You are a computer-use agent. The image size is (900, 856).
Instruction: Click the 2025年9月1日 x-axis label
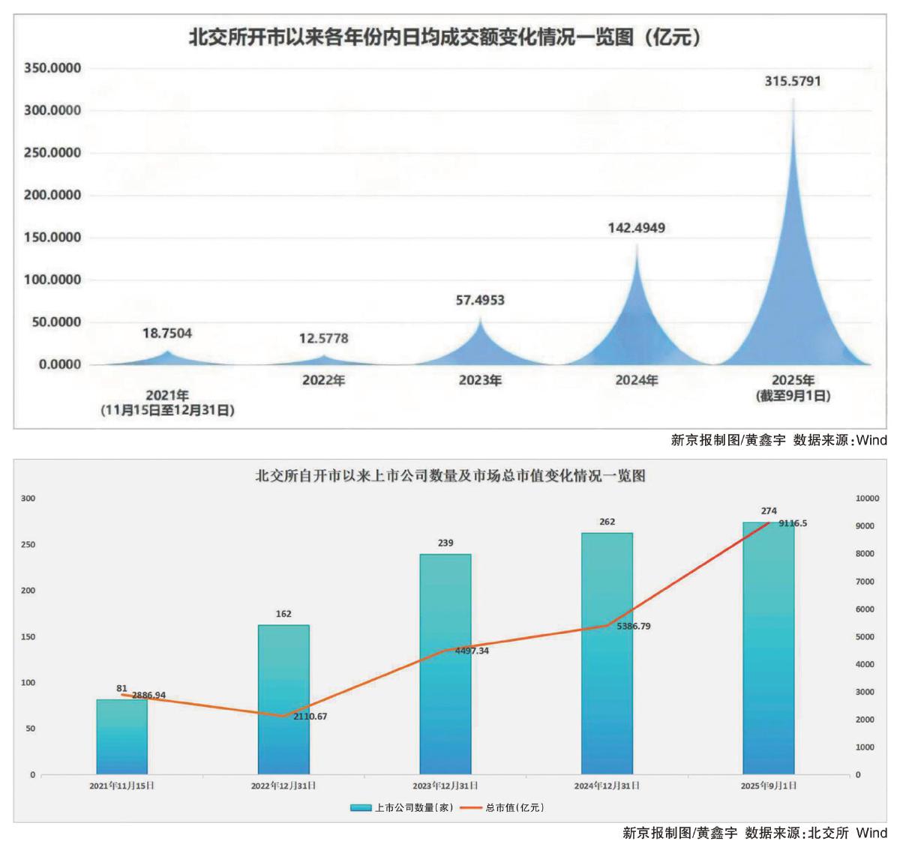coord(769,786)
